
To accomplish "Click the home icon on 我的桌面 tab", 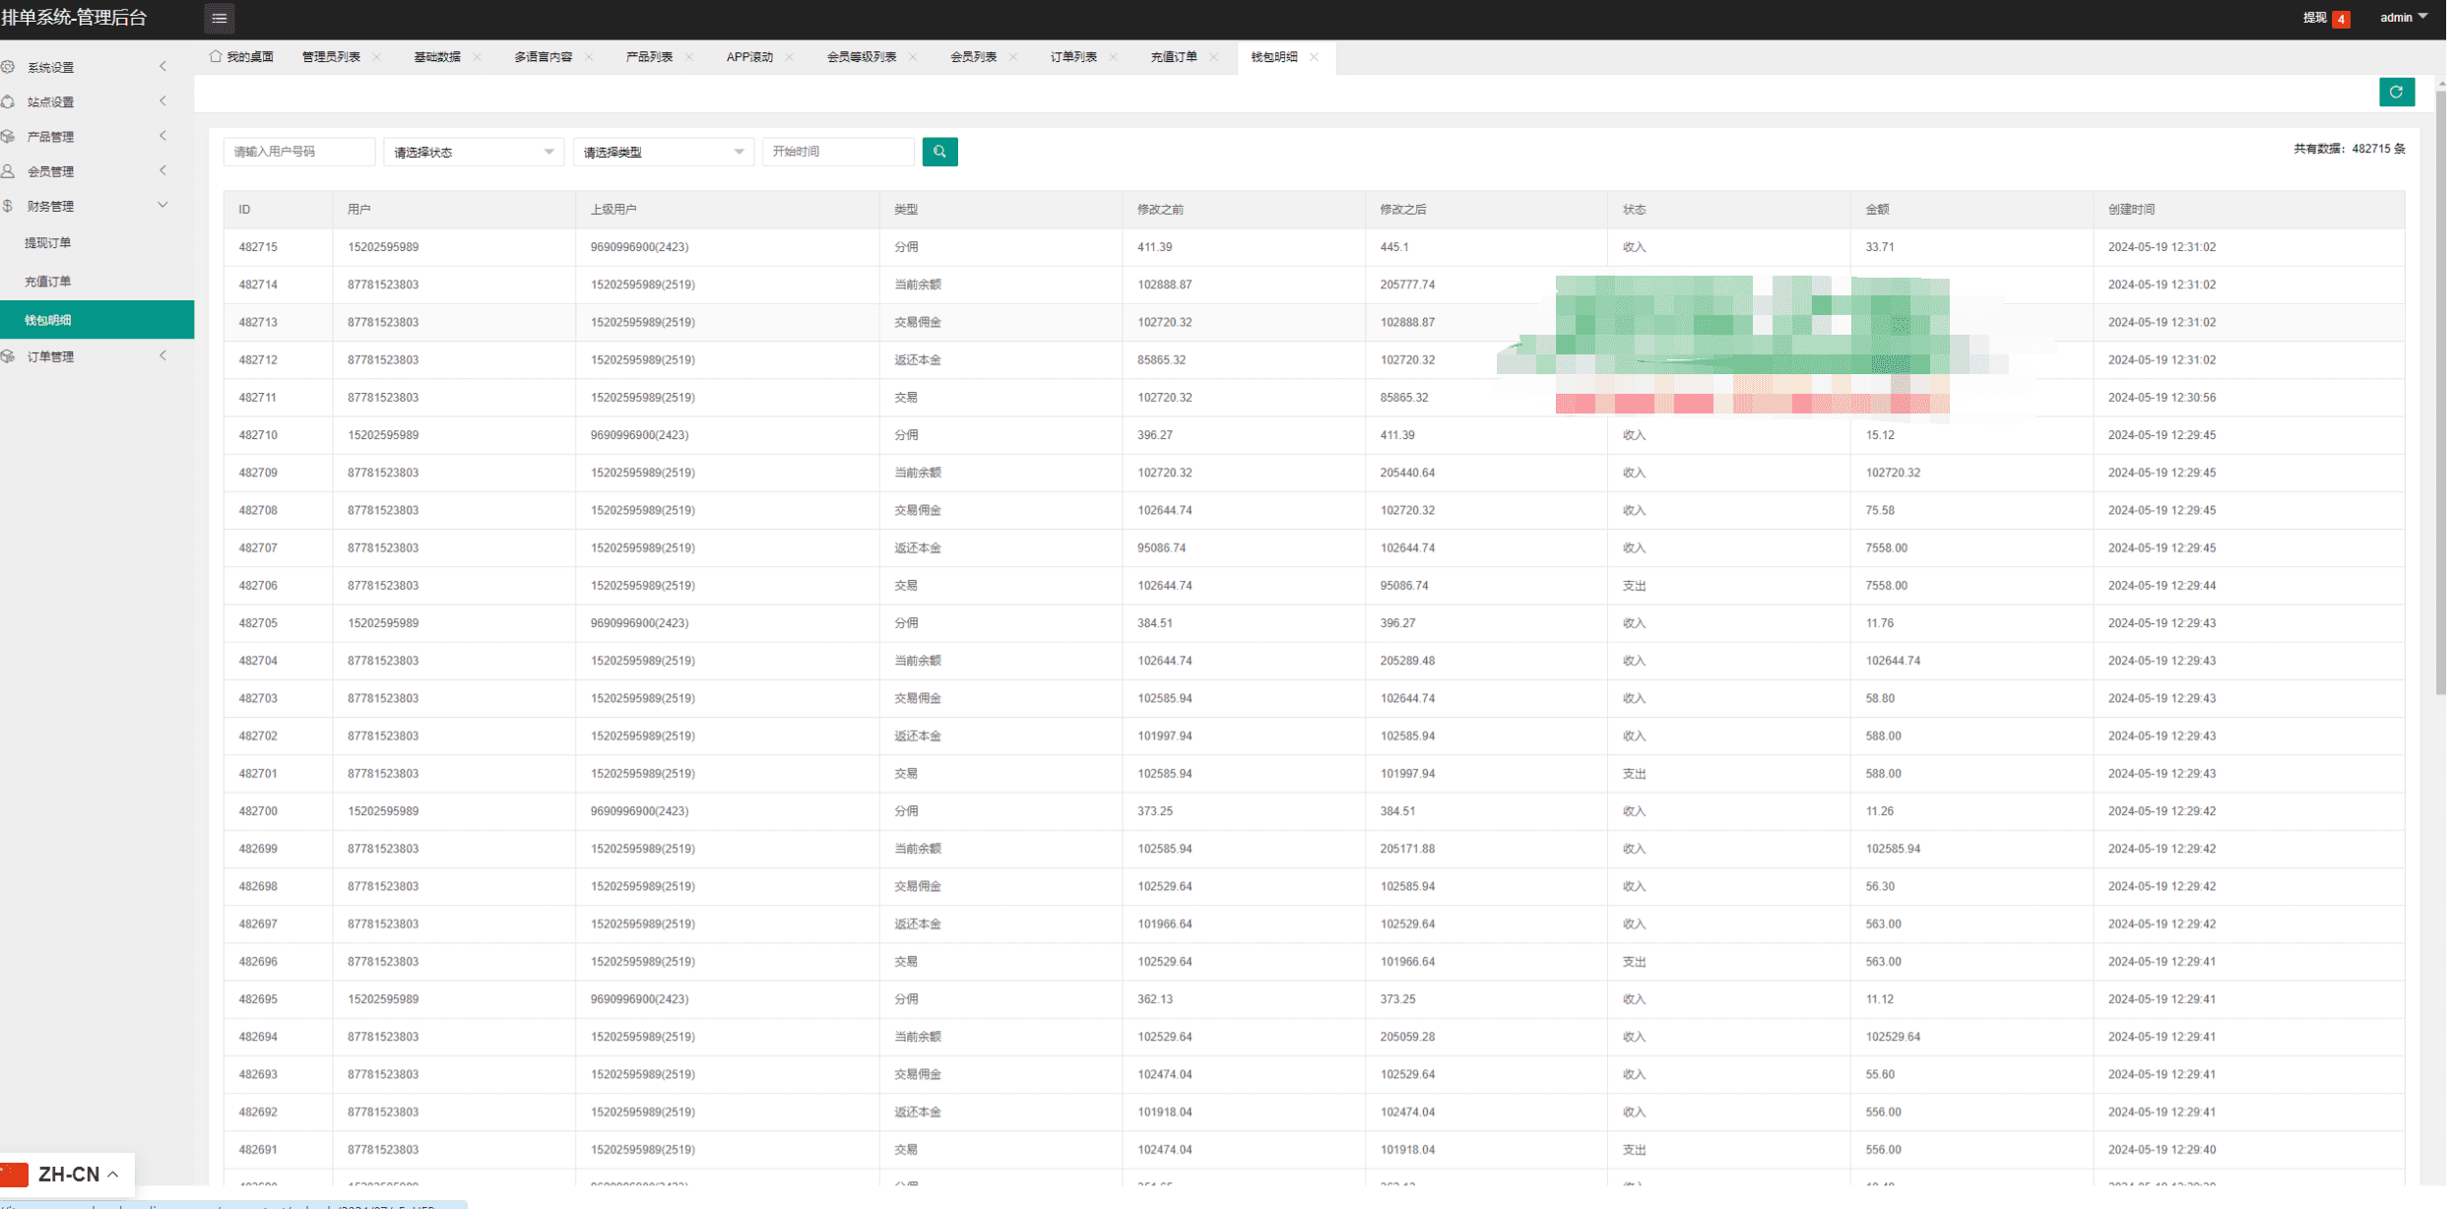I will tap(216, 56).
